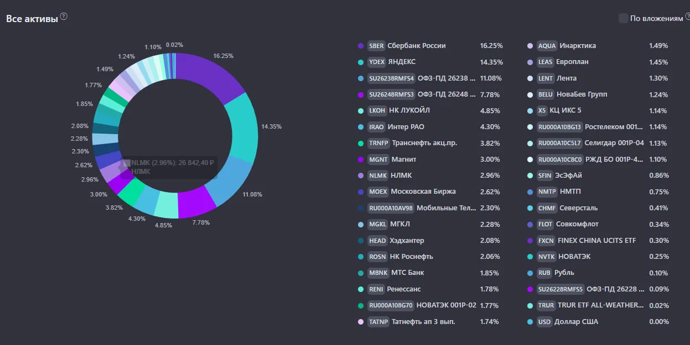Viewport: 690px width, 345px height.
Task: Click the IRAO ticker badge
Action: click(376, 127)
